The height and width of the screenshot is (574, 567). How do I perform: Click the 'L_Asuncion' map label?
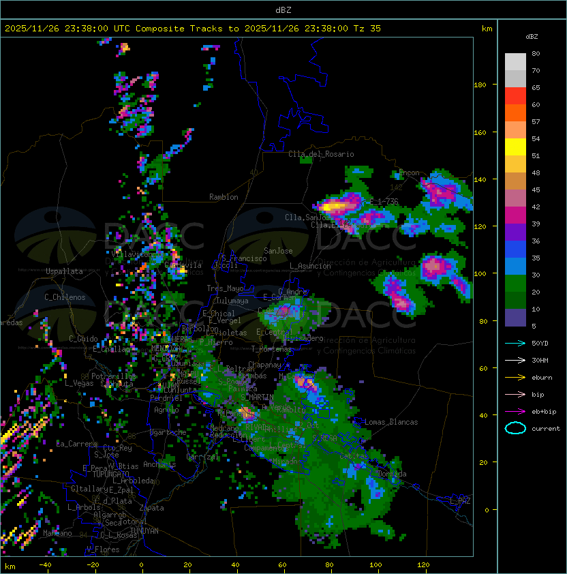click(x=310, y=266)
